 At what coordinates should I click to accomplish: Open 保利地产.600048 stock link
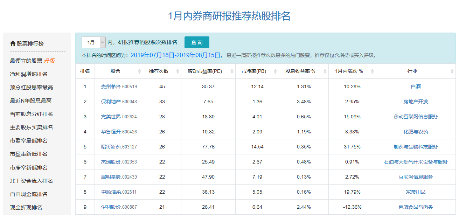click(x=119, y=102)
